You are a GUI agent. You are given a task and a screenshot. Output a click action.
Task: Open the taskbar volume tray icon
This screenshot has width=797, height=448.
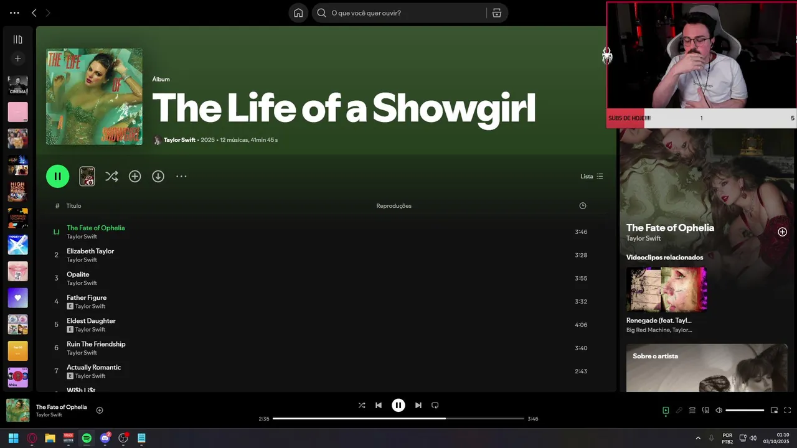point(753,438)
